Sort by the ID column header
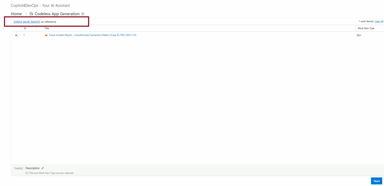384x186 pixels. click(x=25, y=28)
